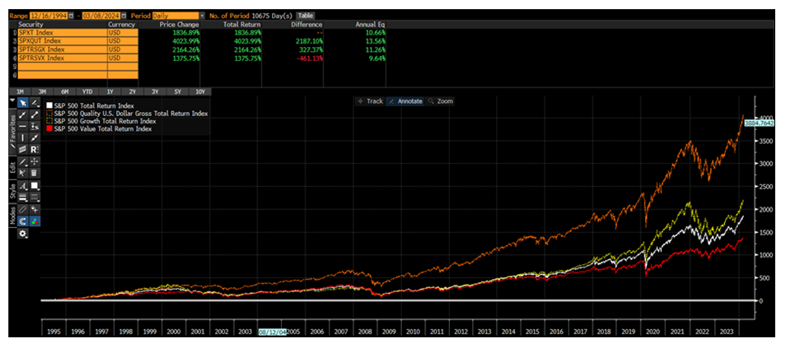
Task: Click the Table button
Action: pos(306,16)
